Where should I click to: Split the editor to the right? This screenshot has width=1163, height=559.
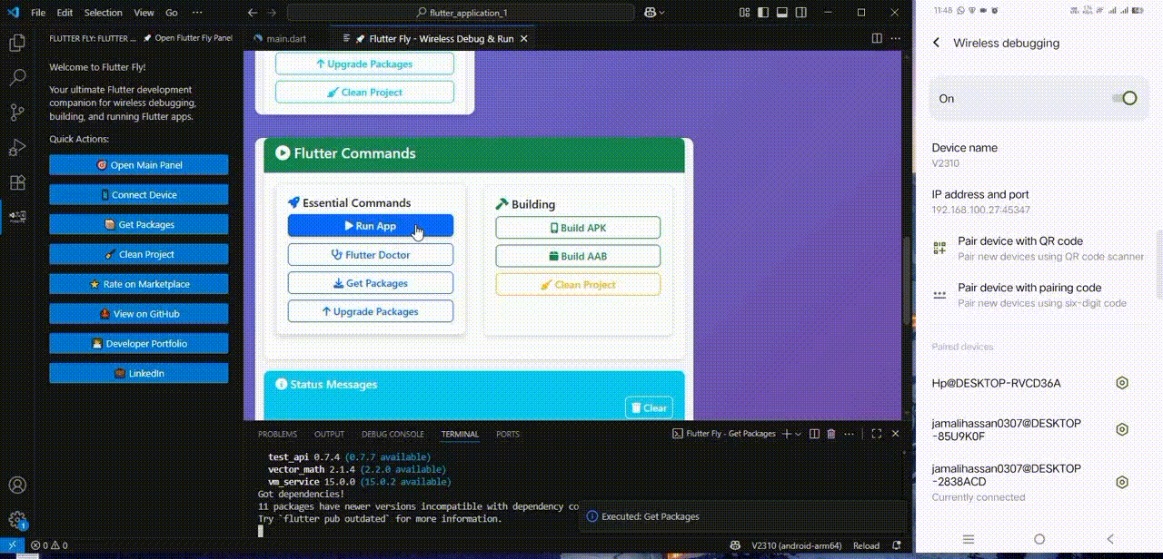[877, 38]
